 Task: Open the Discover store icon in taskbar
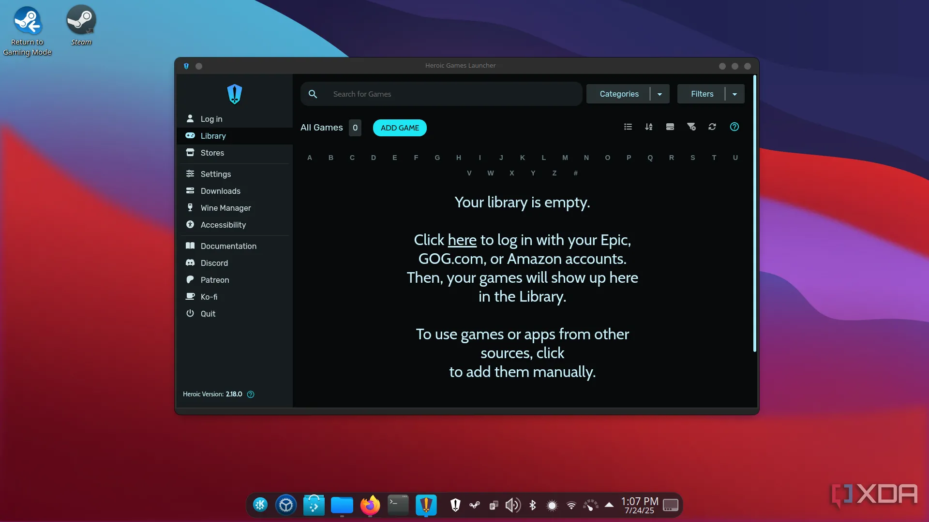(314, 505)
